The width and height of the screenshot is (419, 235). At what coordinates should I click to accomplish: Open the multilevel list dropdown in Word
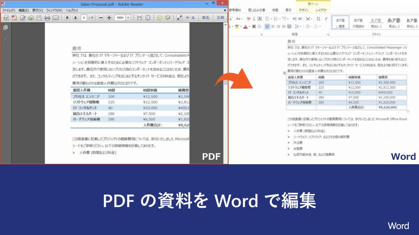tap(285, 19)
